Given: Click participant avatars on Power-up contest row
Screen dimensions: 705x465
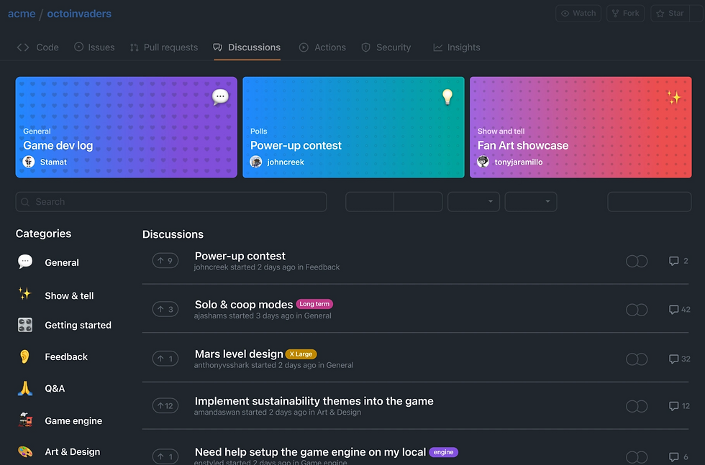Looking at the screenshot, I should click(x=637, y=261).
